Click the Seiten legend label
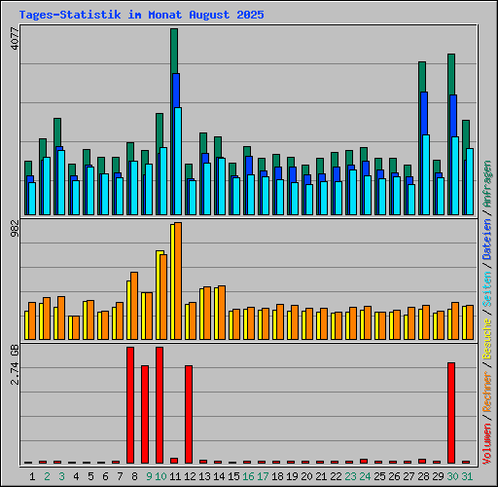This screenshot has width=498, height=487. coord(487,289)
